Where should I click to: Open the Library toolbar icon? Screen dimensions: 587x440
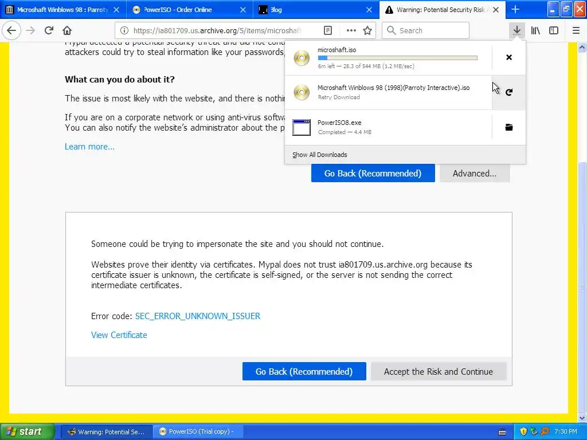click(x=535, y=31)
